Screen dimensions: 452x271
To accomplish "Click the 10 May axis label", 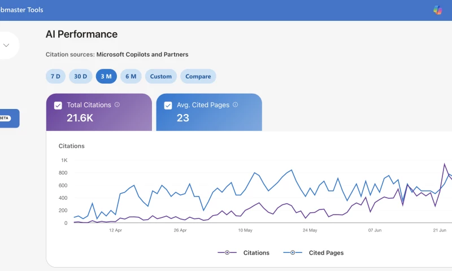I will point(245,230).
